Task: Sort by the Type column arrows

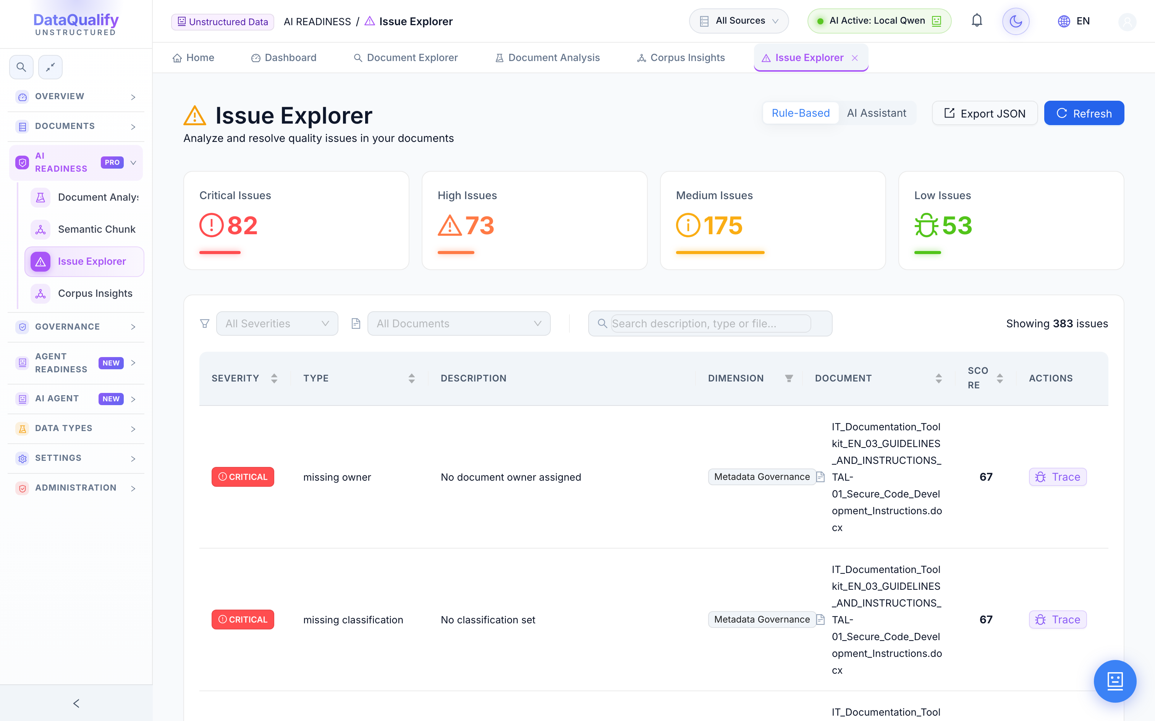Action: pyautogui.click(x=411, y=378)
